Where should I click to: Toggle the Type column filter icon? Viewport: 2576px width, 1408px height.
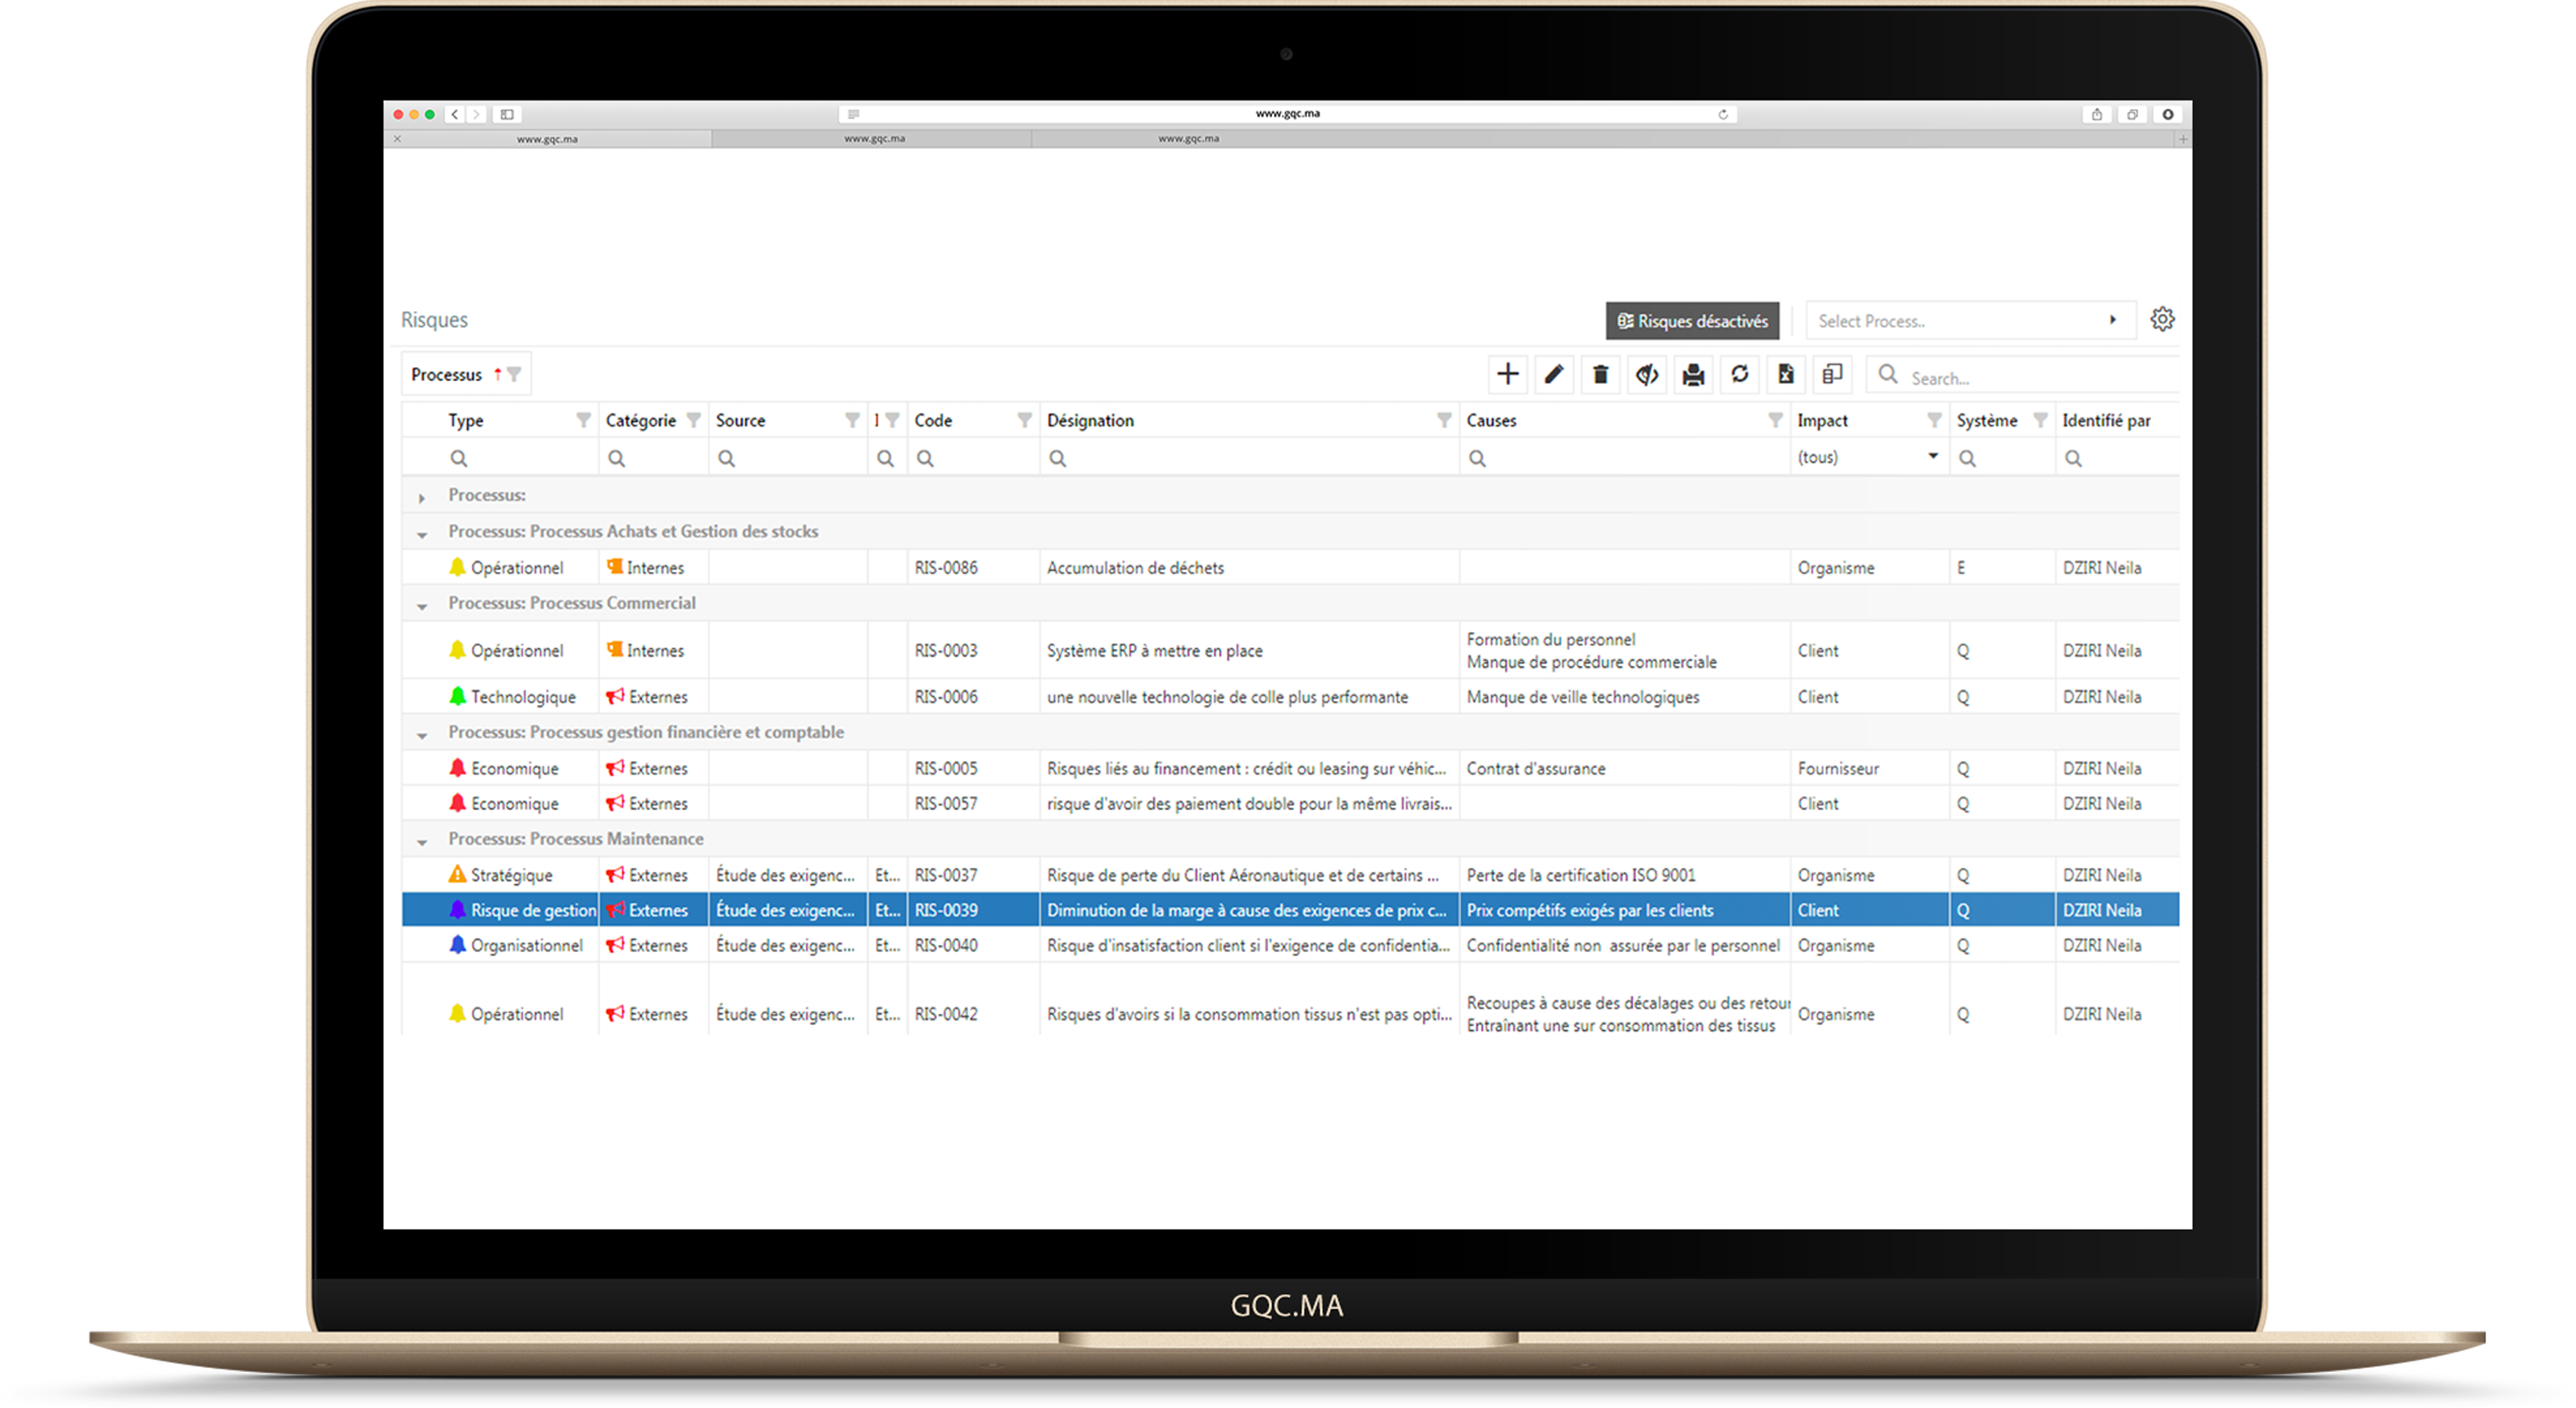coord(583,420)
